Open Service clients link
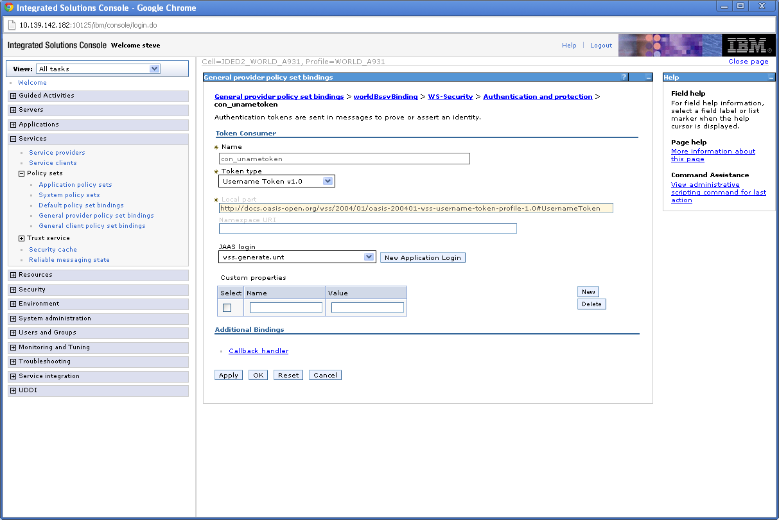This screenshot has height=520, width=779. click(53, 163)
